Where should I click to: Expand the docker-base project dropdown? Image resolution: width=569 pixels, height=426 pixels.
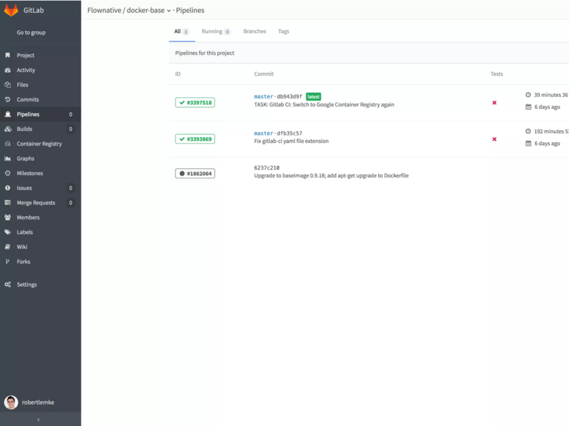point(169,11)
